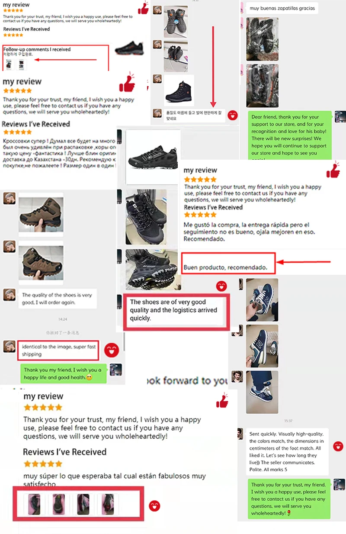The width and height of the screenshot is (346, 534).
Task: Click the thumbs-up icon beside the Spanish review
Action: [333, 170]
